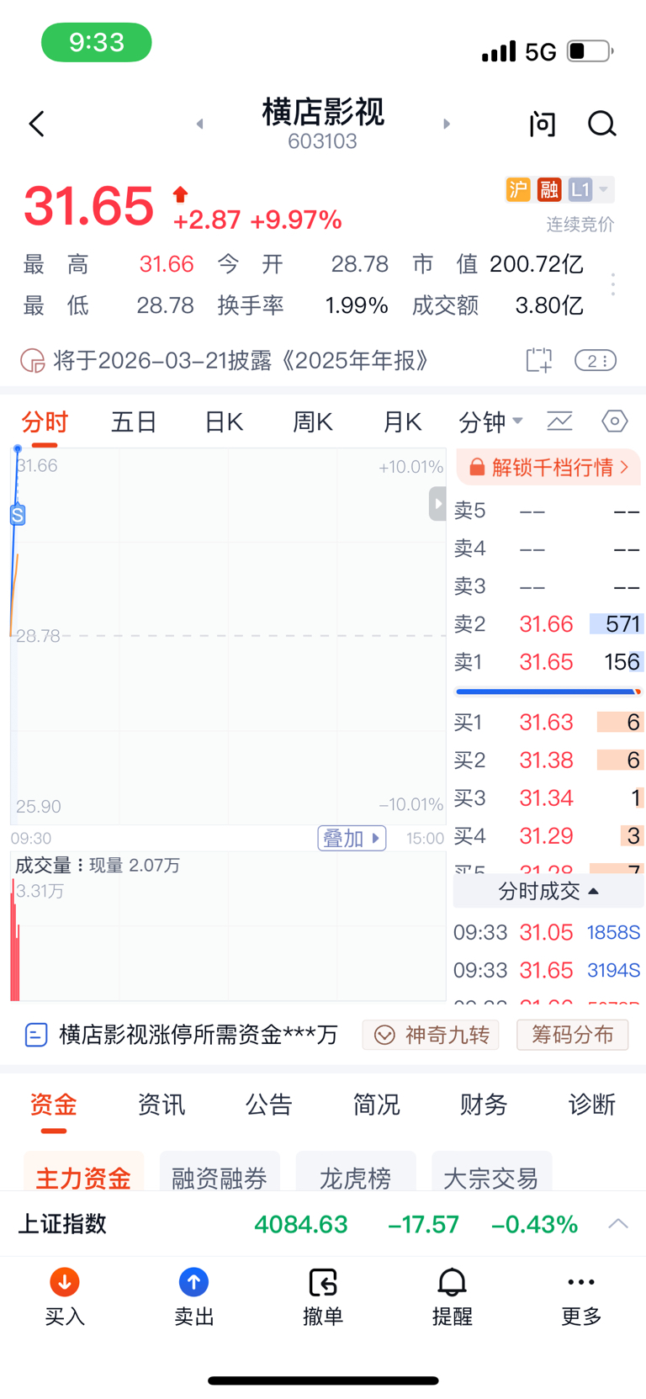Switch to 五日 chart tab
Image resolution: width=646 pixels, height=1399 pixels.
(135, 422)
